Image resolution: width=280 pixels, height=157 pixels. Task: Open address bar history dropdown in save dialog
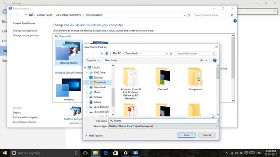tap(167, 53)
